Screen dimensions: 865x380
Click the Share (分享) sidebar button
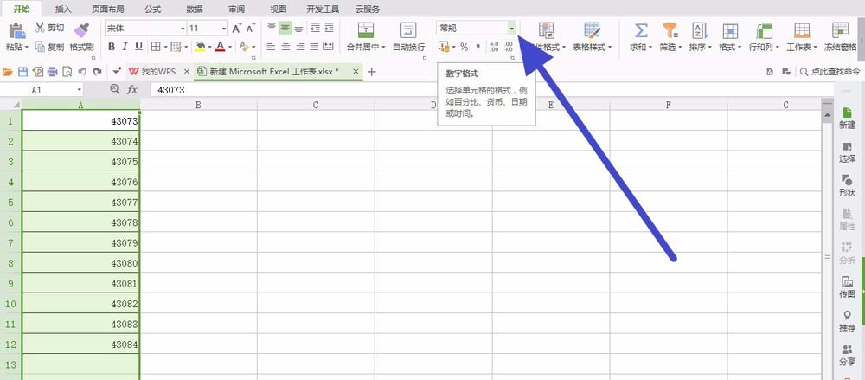[x=848, y=355]
